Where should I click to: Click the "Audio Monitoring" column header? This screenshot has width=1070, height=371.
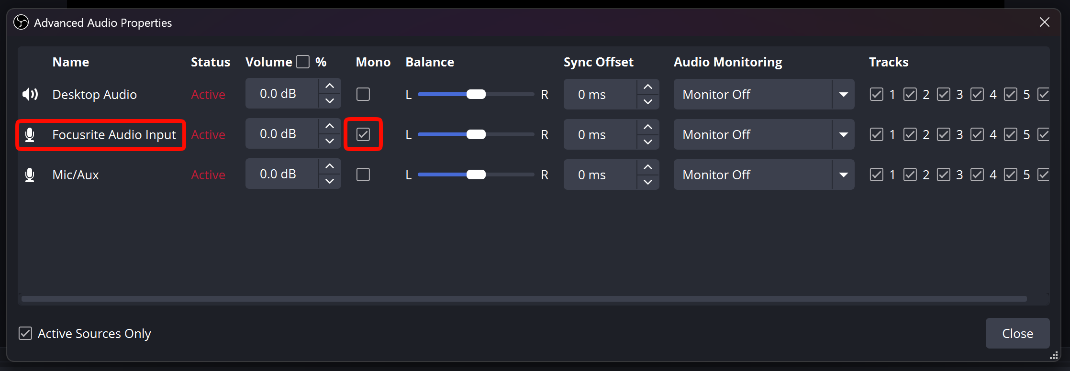[728, 62]
